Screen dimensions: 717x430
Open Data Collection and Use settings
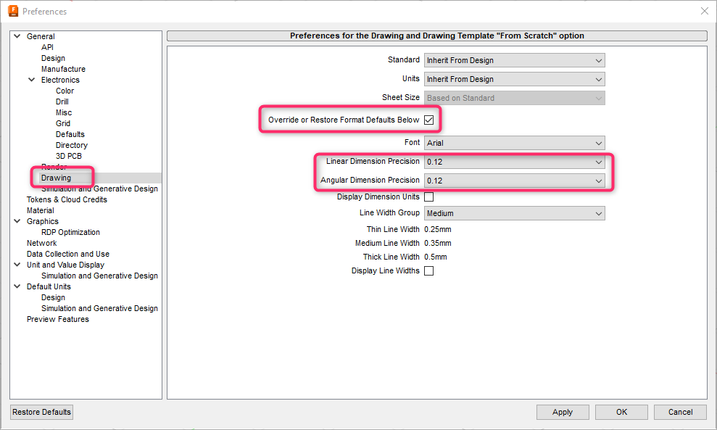tap(67, 253)
